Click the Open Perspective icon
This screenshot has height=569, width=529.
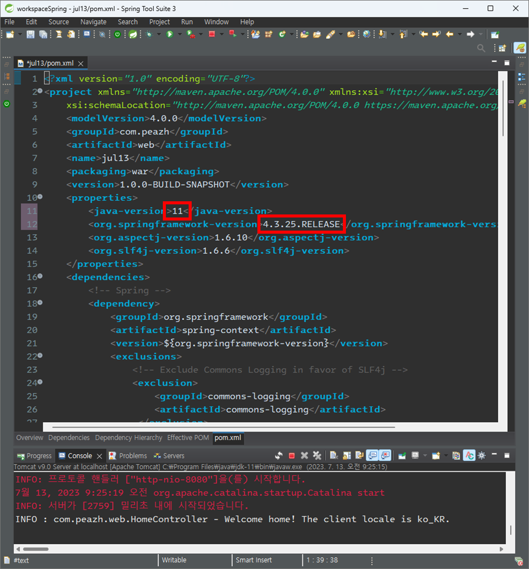(503, 48)
